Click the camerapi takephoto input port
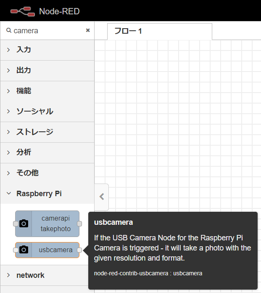The height and width of the screenshot is (293, 261). pos(16,224)
